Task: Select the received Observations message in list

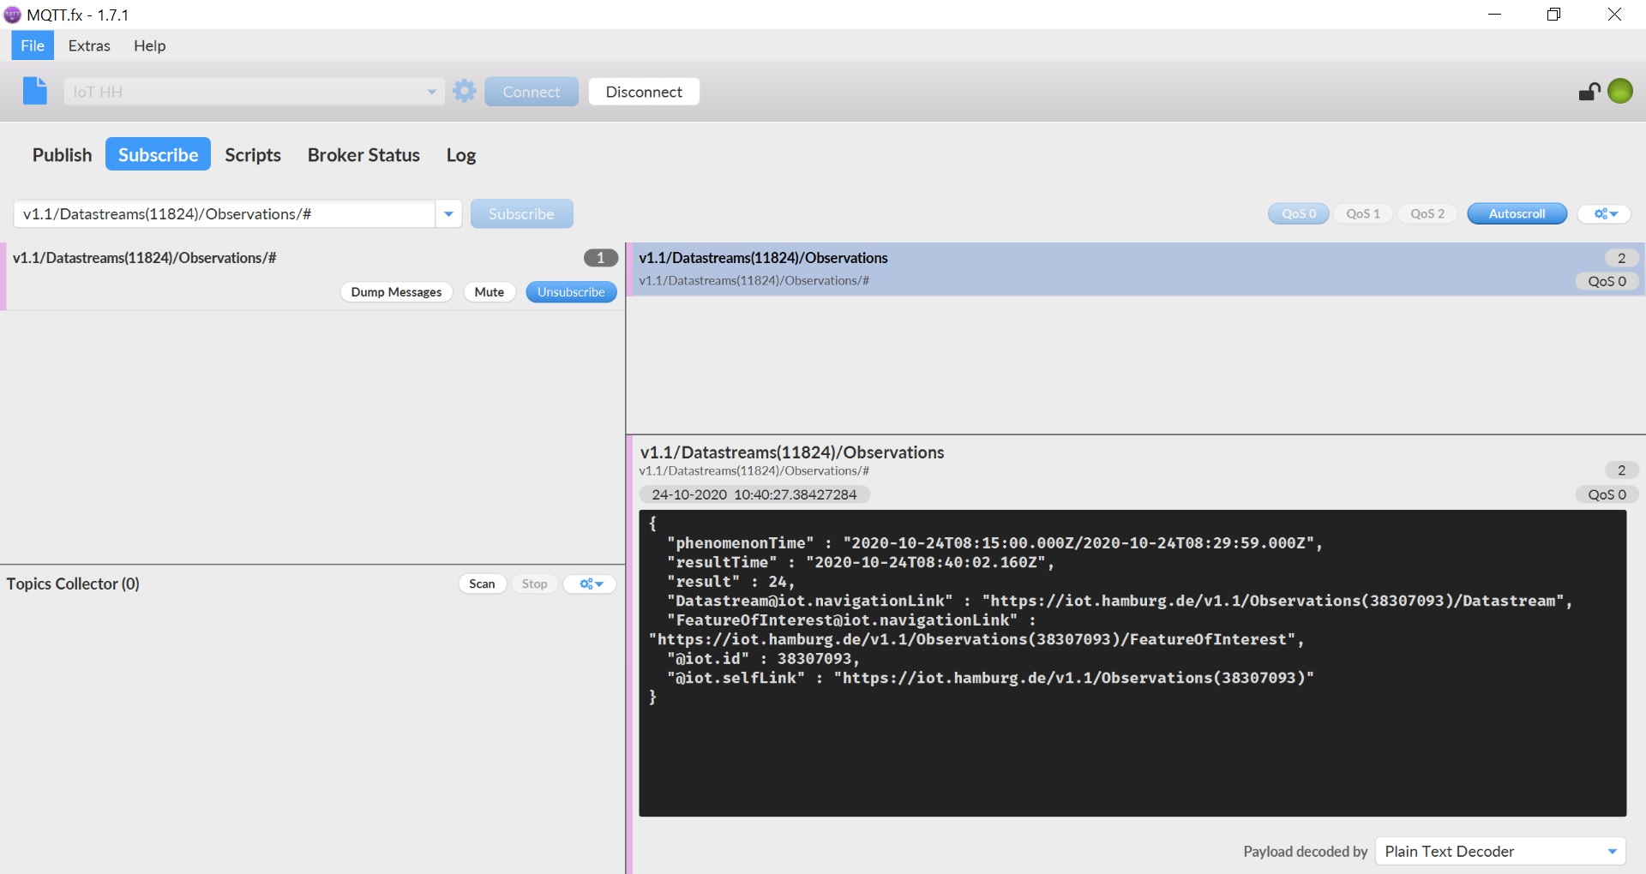Action: (x=1136, y=269)
